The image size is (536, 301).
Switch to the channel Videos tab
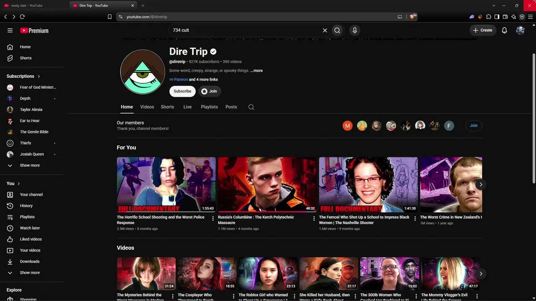click(x=147, y=107)
